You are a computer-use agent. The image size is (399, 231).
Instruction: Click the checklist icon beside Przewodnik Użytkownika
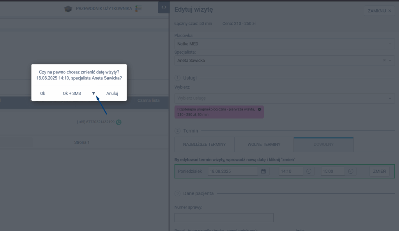tap(139, 9)
